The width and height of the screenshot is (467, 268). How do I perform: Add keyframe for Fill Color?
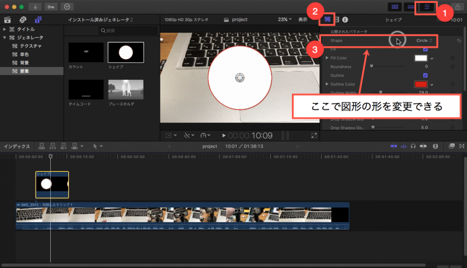(x=452, y=58)
